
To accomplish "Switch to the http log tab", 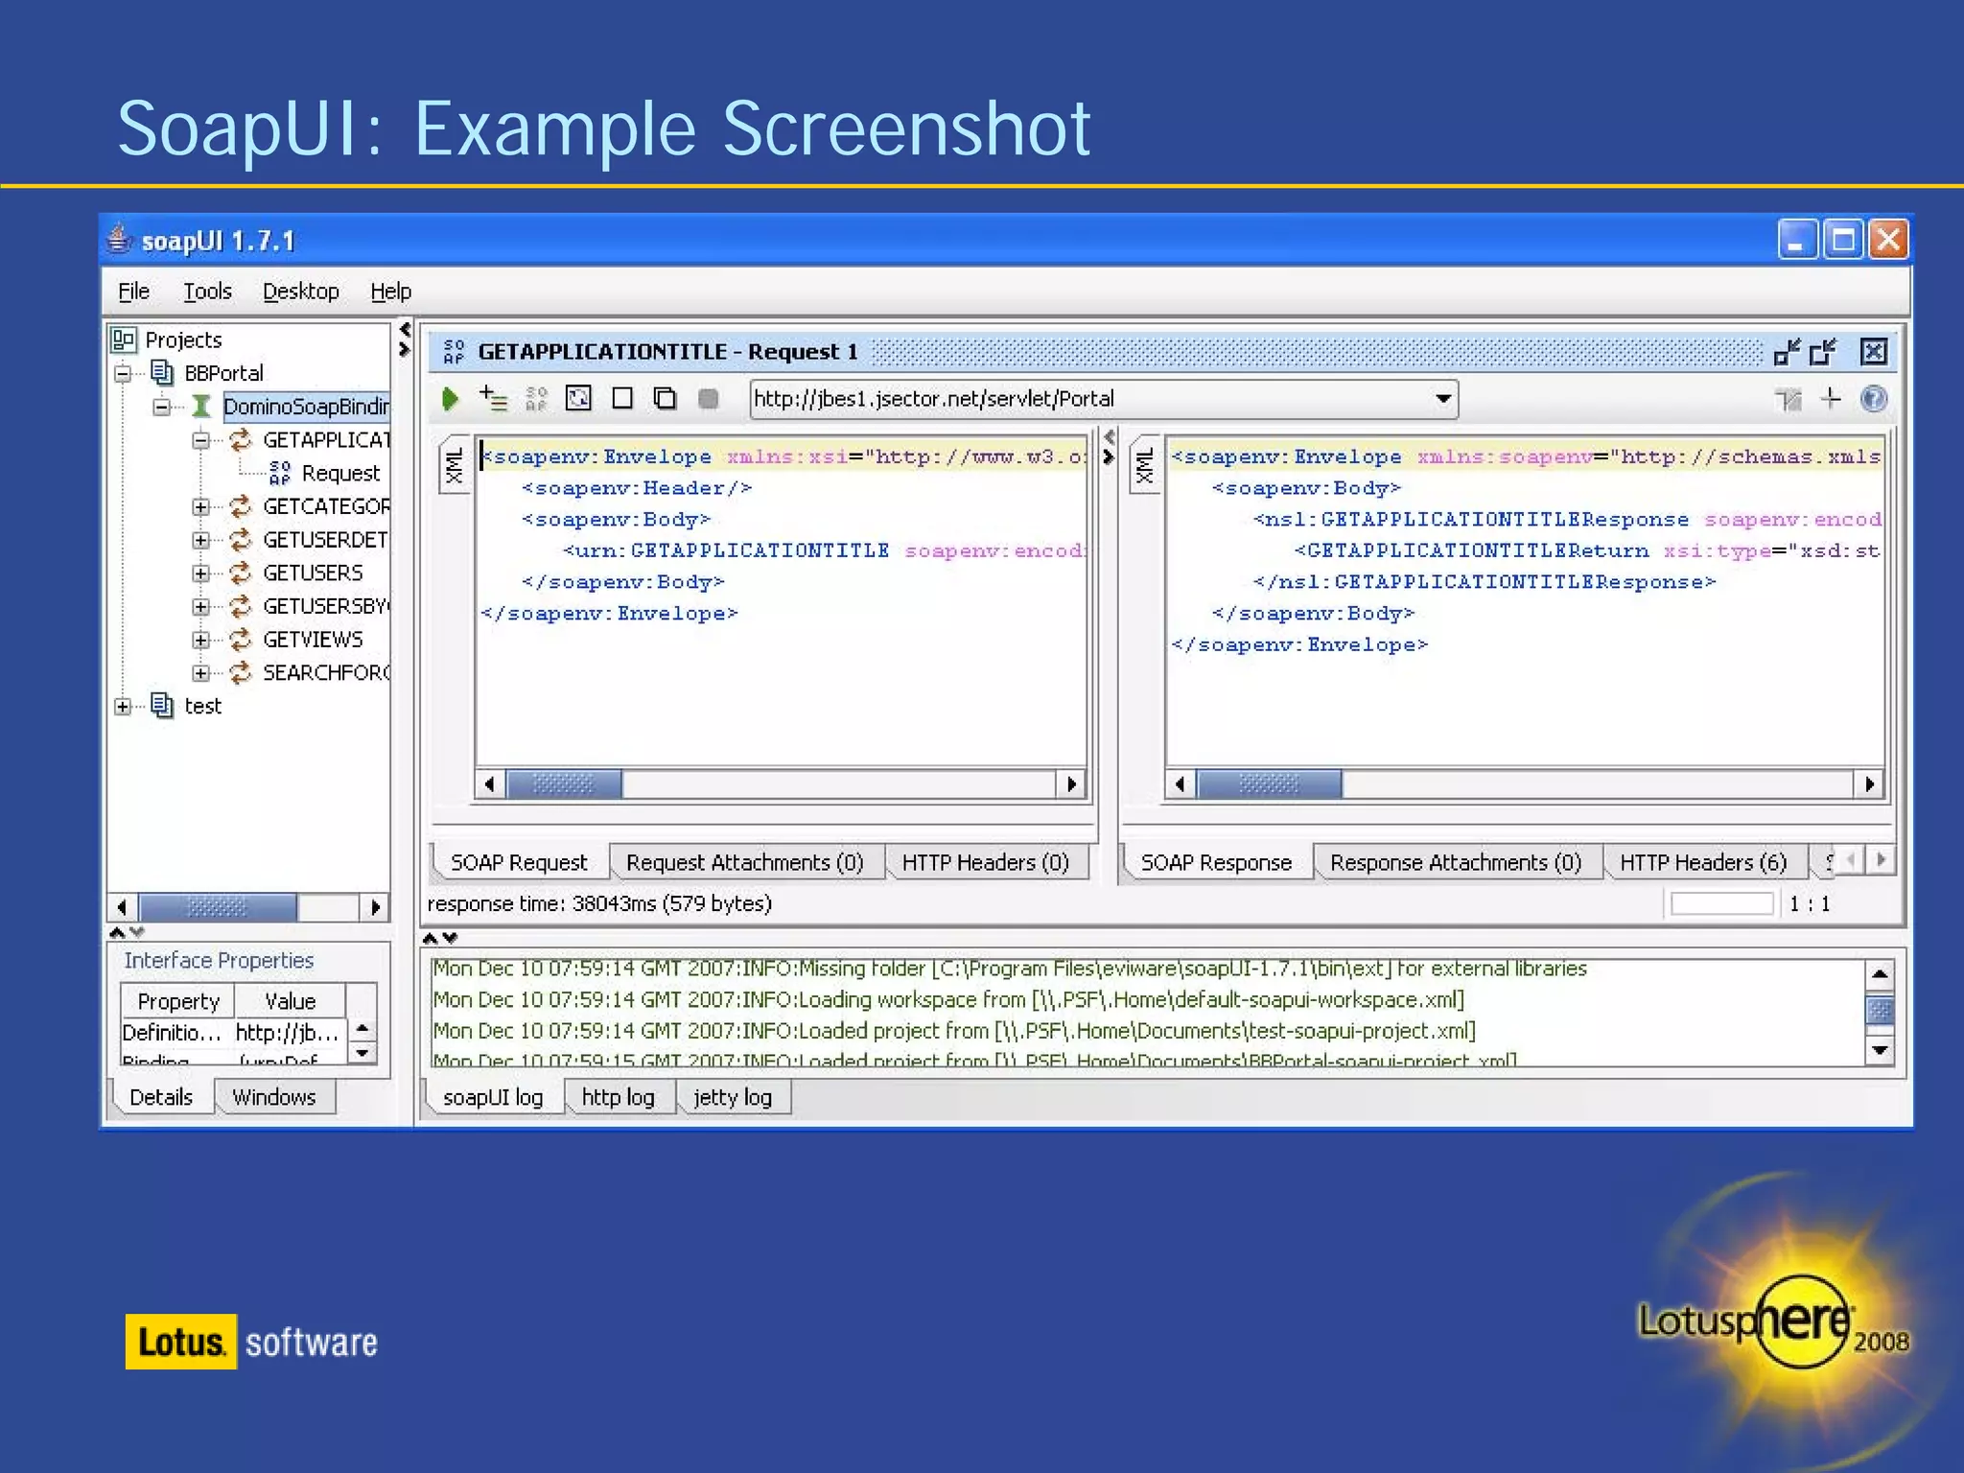I will click(619, 1097).
